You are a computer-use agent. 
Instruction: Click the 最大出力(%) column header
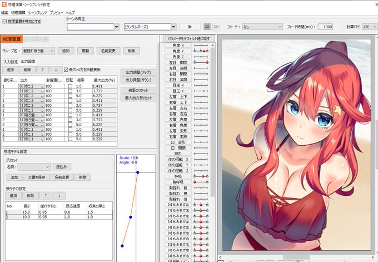coord(105,80)
